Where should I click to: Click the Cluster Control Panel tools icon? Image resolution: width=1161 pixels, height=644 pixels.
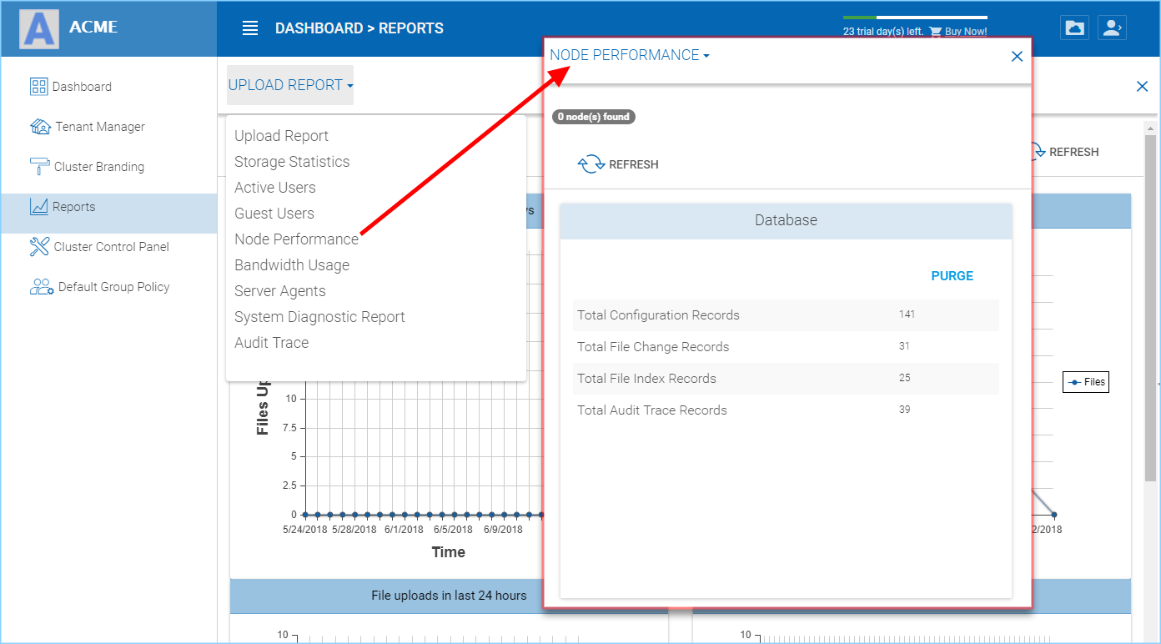[39, 247]
